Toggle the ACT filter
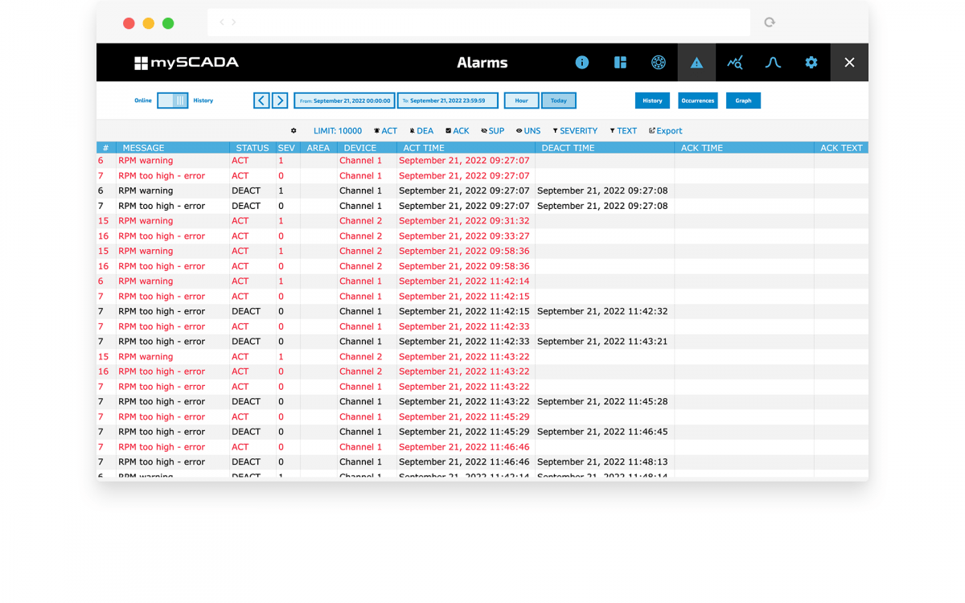Viewport: 965px width, 603px height. pyautogui.click(x=385, y=131)
